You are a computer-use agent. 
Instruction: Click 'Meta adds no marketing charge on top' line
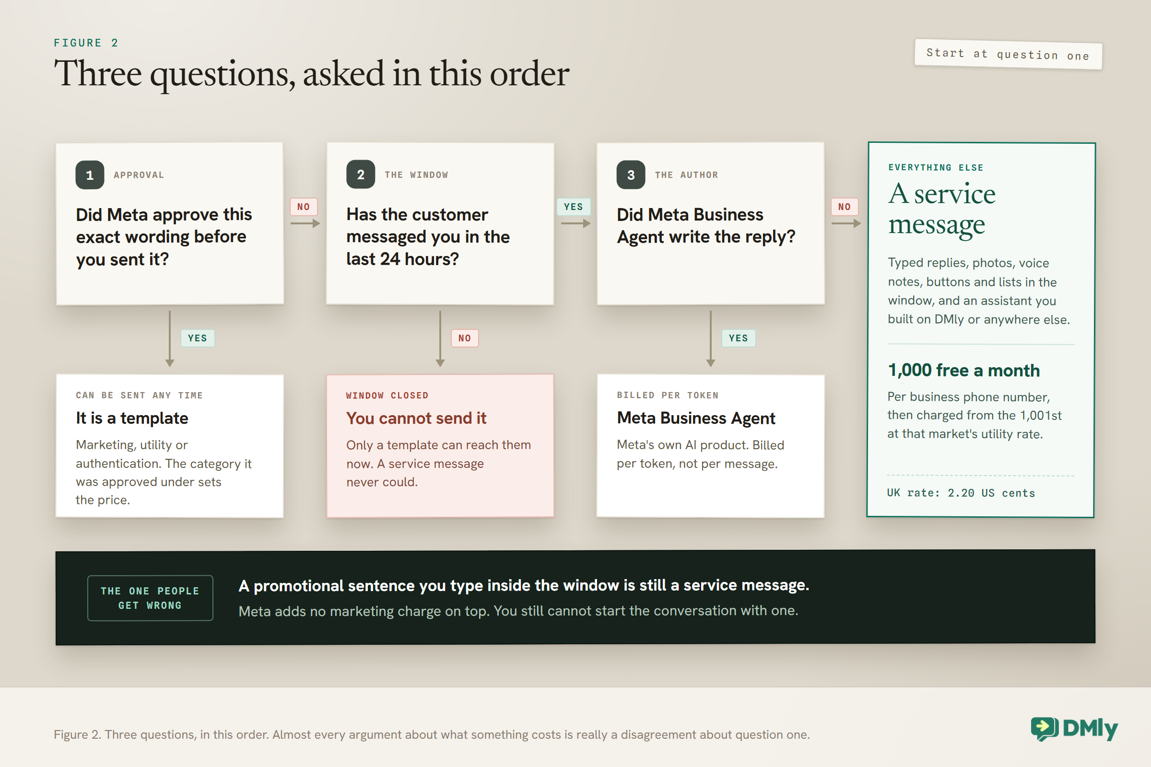518,611
